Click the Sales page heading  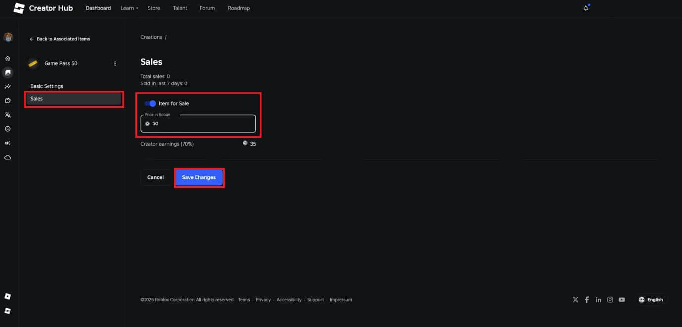click(151, 62)
